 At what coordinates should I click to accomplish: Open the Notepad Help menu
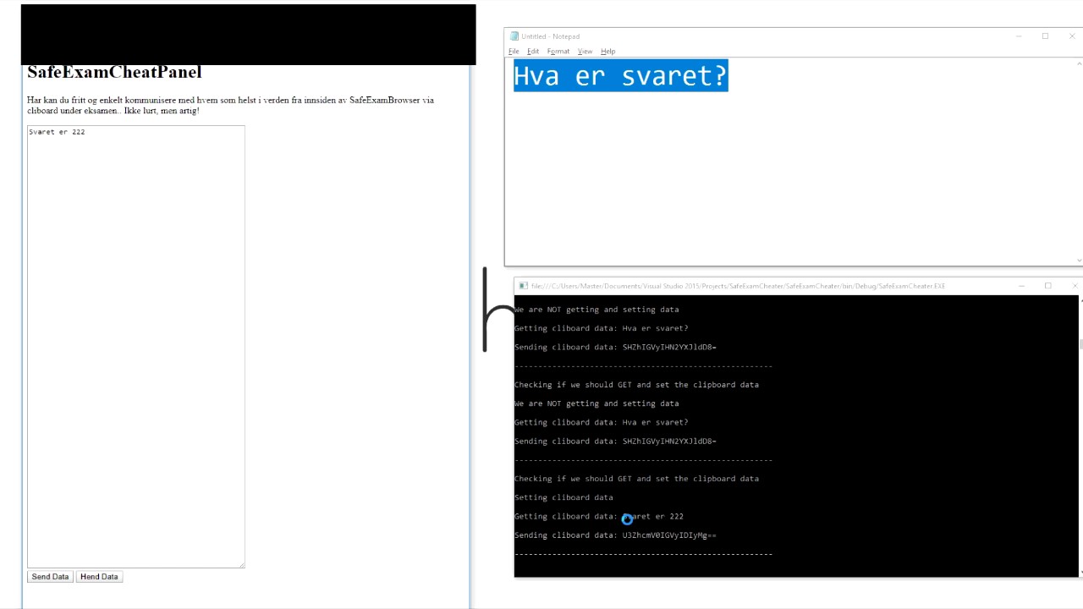(607, 52)
